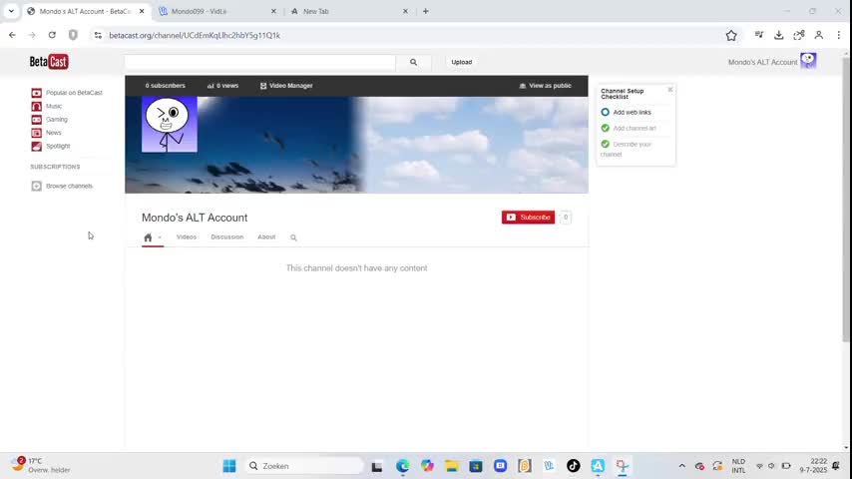Open the Music category
The height and width of the screenshot is (479, 852).
47,106
